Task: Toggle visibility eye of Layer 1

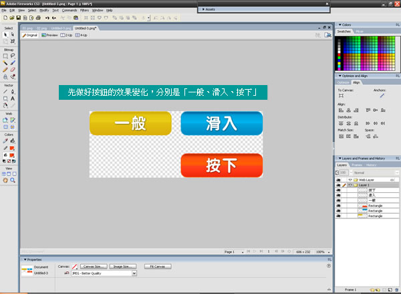Action: pyautogui.click(x=338, y=185)
